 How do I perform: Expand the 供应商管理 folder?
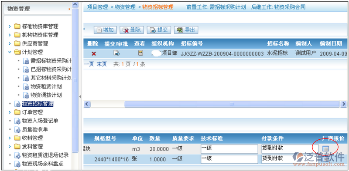10,44
